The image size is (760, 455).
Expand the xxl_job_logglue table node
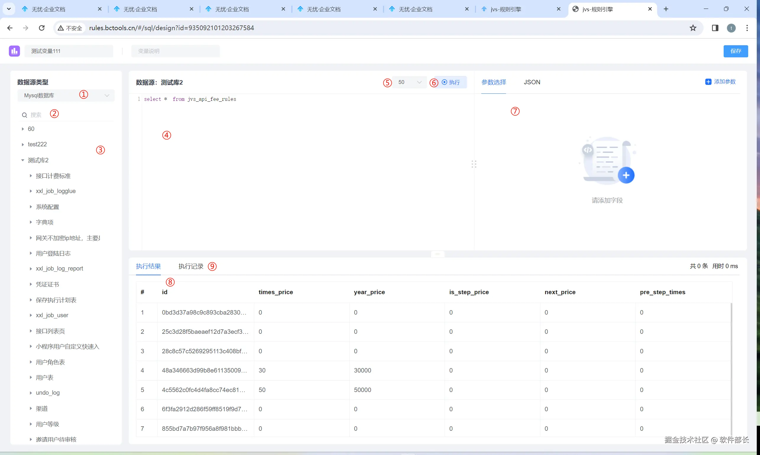31,191
